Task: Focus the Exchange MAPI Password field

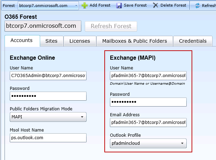Action: 148,102
